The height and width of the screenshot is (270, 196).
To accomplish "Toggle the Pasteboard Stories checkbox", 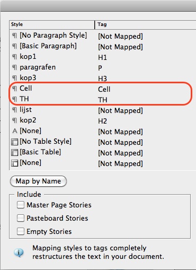I will coord(21,218).
